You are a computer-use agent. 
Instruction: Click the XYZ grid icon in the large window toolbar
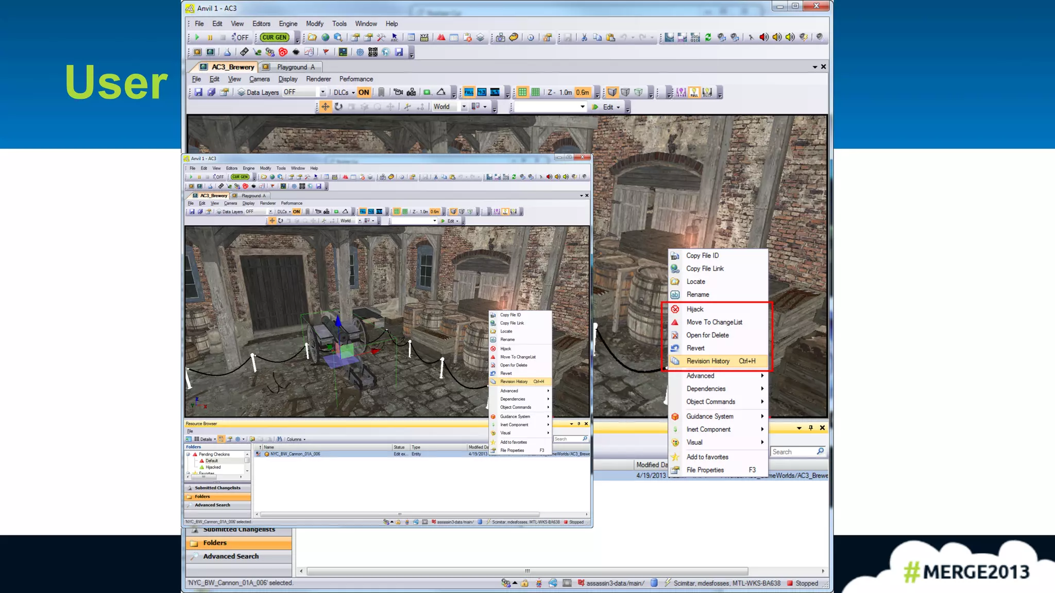(424, 37)
